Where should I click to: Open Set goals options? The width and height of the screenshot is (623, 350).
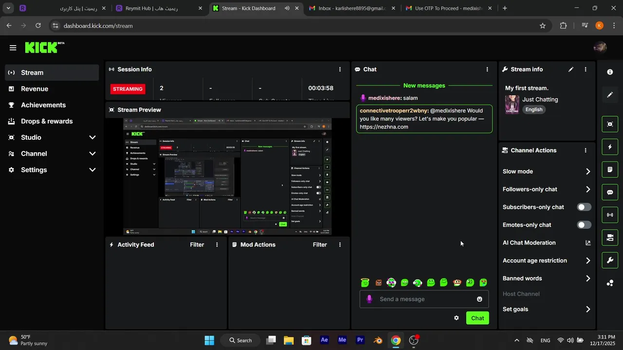[x=547, y=309]
